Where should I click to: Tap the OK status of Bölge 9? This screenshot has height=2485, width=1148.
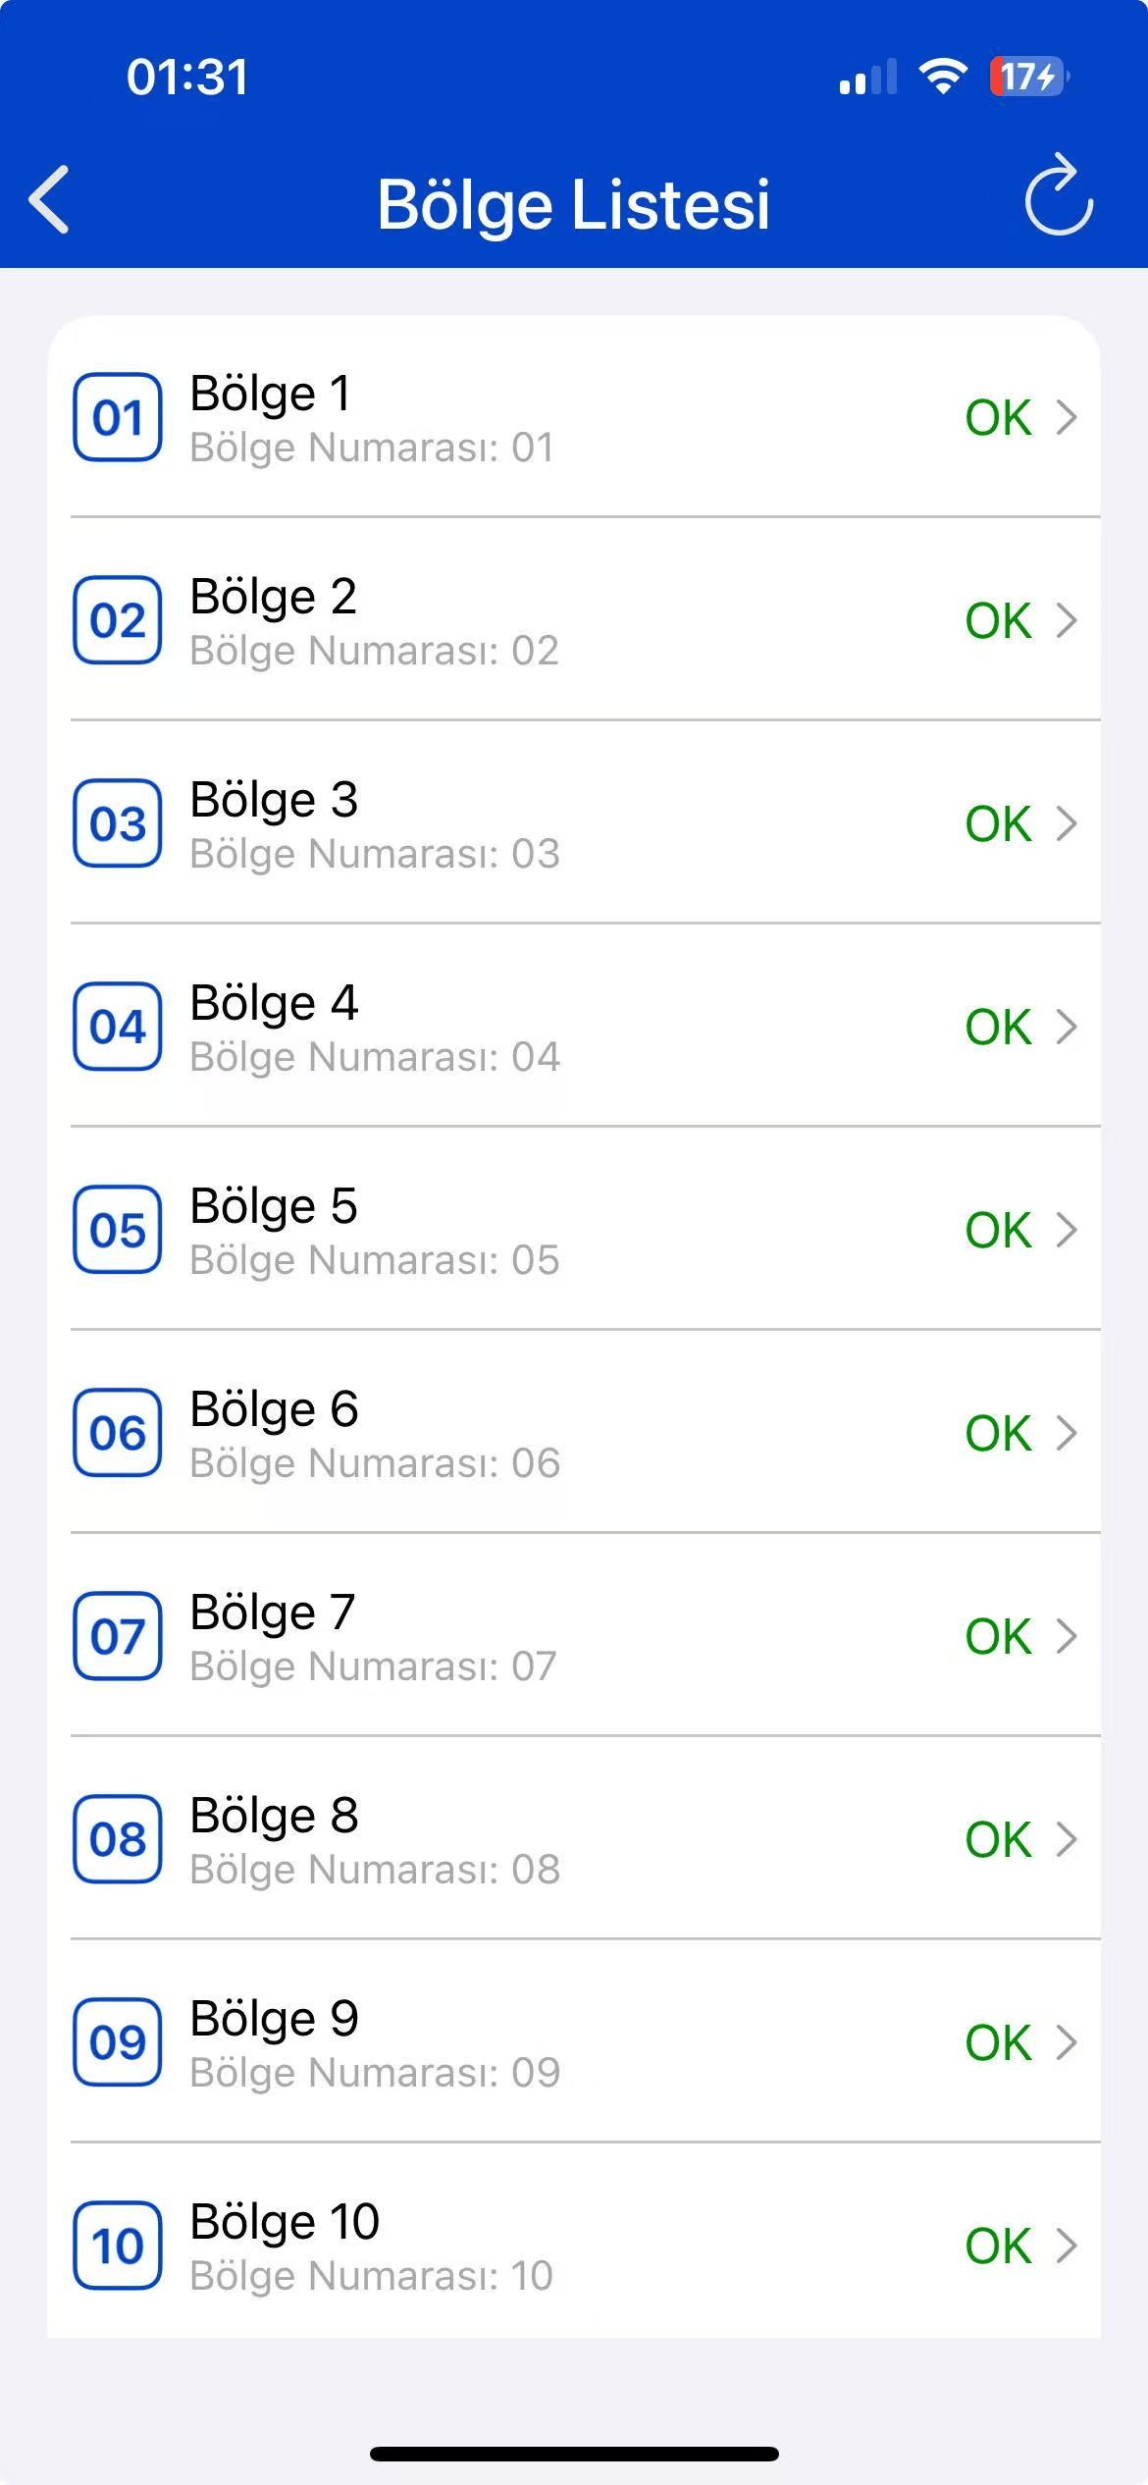(x=998, y=2042)
